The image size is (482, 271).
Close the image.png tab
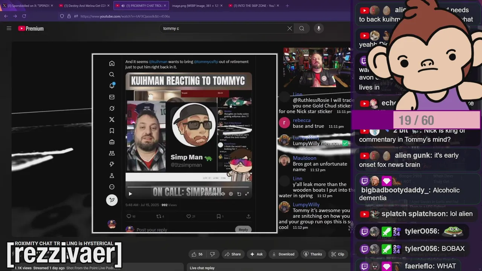[221, 6]
